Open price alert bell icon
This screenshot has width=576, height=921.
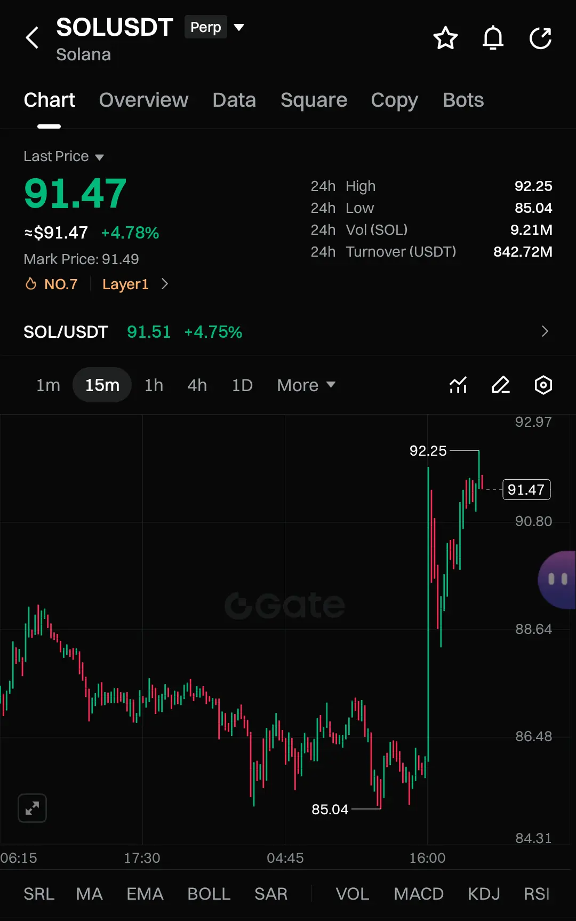pyautogui.click(x=493, y=38)
